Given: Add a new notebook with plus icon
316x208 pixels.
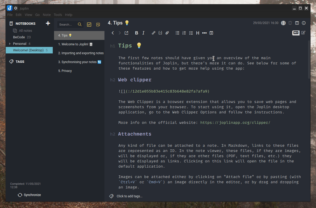Looking at the screenshot, I should pos(48,23).
